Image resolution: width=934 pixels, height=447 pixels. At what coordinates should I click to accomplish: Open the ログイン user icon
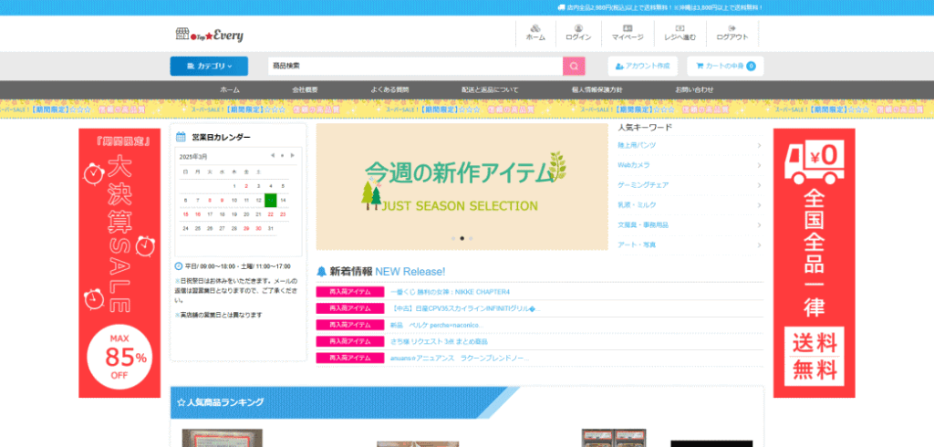(578, 33)
